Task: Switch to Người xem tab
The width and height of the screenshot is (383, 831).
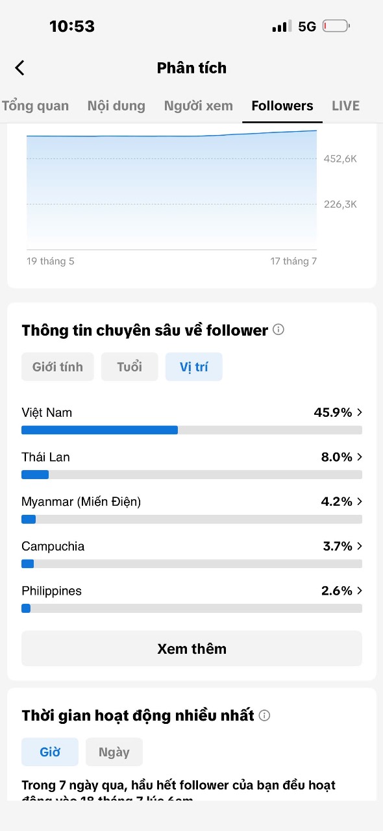Action: [x=198, y=106]
